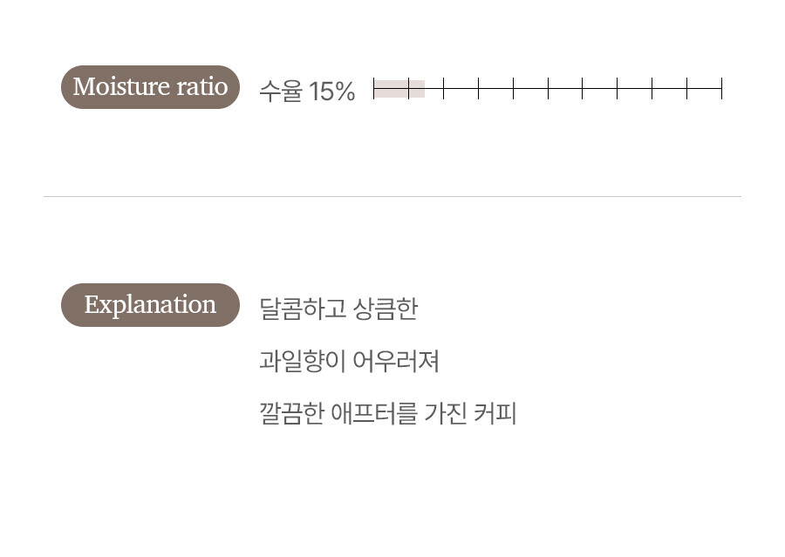
Task: Click the rightmost tick of the moisture scale
Action: (721, 89)
